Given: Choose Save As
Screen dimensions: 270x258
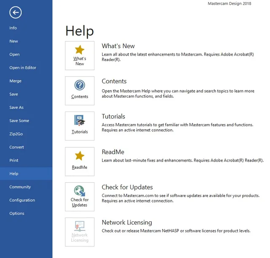Looking at the screenshot, I should tap(26, 107).
